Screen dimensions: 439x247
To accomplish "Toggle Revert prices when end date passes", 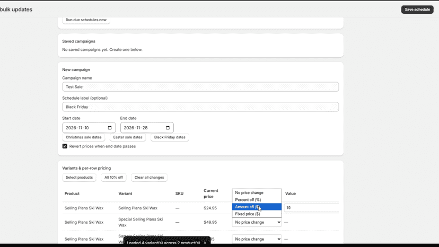I will click(65, 146).
